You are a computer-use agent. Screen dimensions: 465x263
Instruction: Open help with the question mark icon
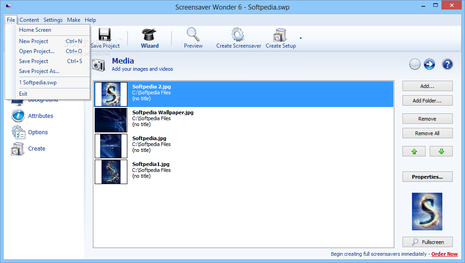point(447,64)
